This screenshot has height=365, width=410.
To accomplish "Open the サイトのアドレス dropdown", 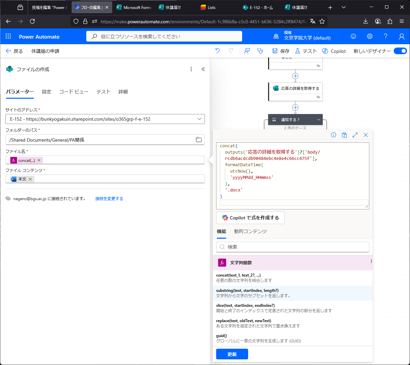I will click(199, 119).
